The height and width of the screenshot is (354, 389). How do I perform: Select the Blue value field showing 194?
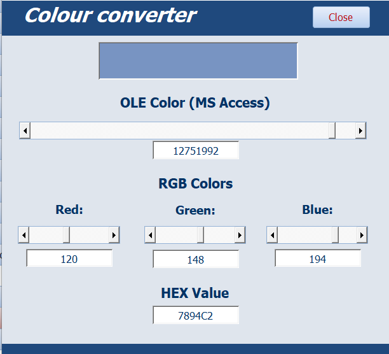point(318,258)
